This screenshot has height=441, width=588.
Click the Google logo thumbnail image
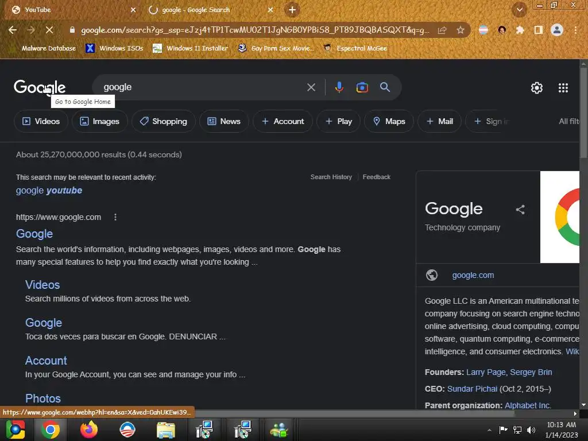click(x=560, y=217)
